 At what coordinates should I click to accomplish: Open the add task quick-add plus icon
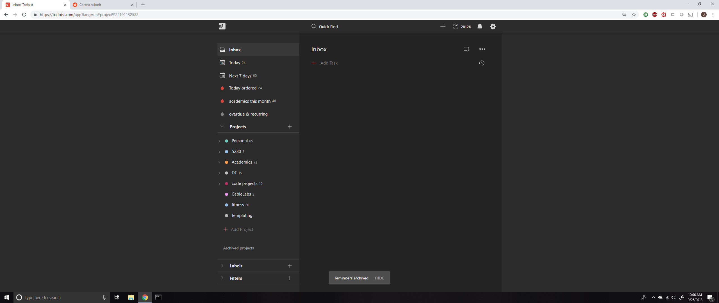442,26
